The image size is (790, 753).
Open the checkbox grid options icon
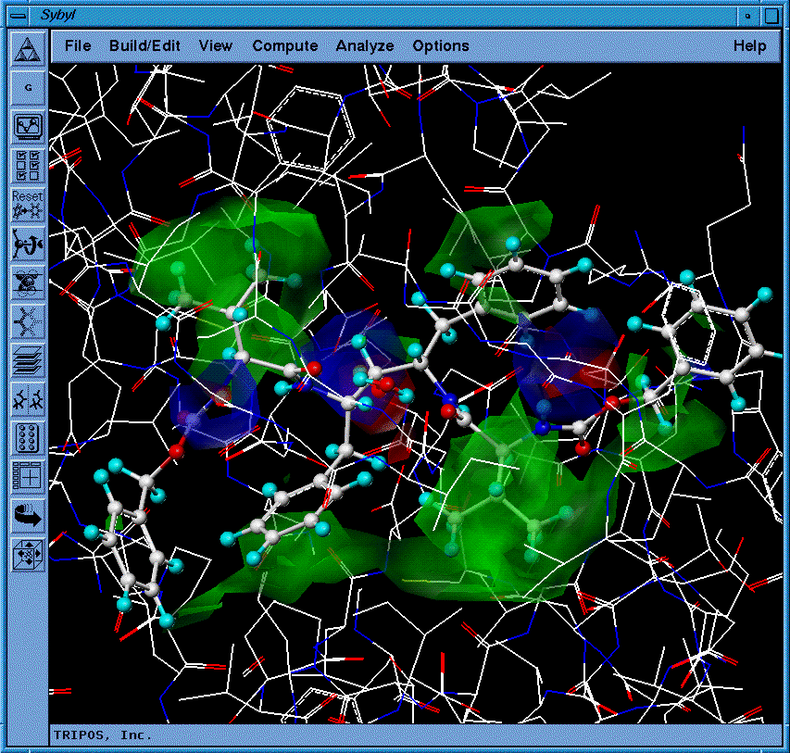click(28, 165)
